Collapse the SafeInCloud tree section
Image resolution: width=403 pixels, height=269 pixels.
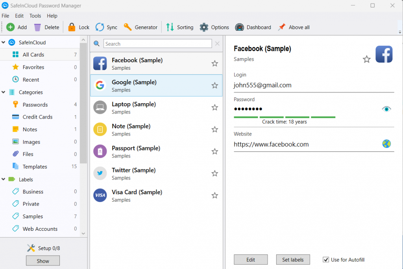[x=4, y=42]
